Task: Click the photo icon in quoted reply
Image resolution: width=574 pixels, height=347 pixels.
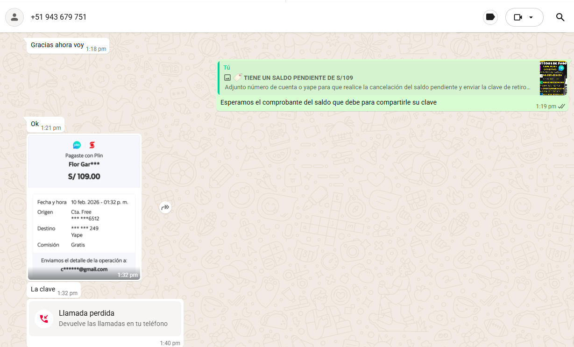Action: point(227,78)
